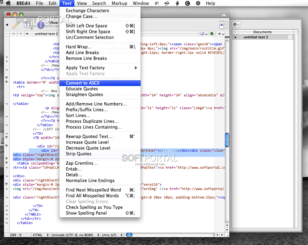This screenshot has height=245, width=308.
Task: Open the gear action menu in drawer
Action: (236, 24)
